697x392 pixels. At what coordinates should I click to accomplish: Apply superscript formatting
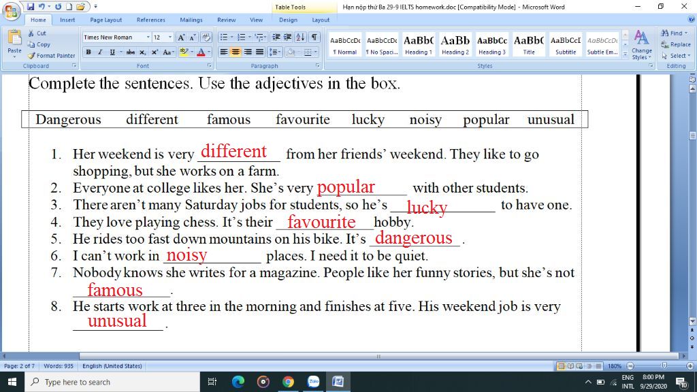coord(155,52)
